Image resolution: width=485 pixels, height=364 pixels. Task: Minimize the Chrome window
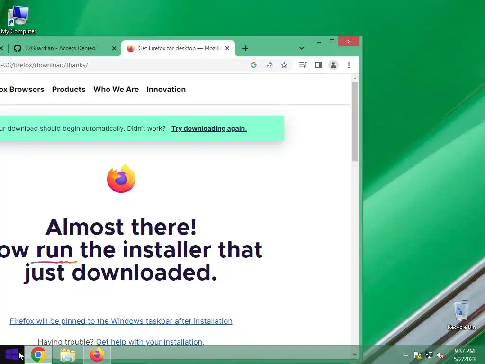tap(319, 42)
